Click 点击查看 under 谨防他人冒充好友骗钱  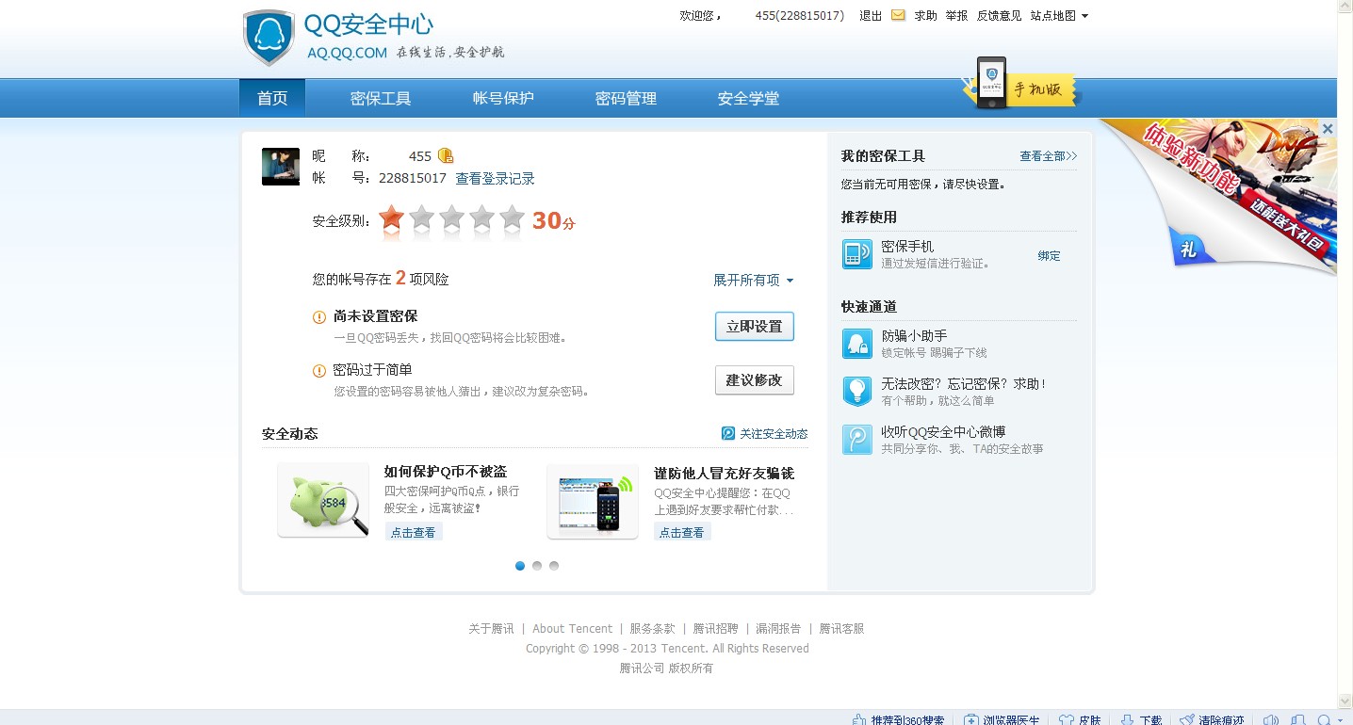[682, 532]
